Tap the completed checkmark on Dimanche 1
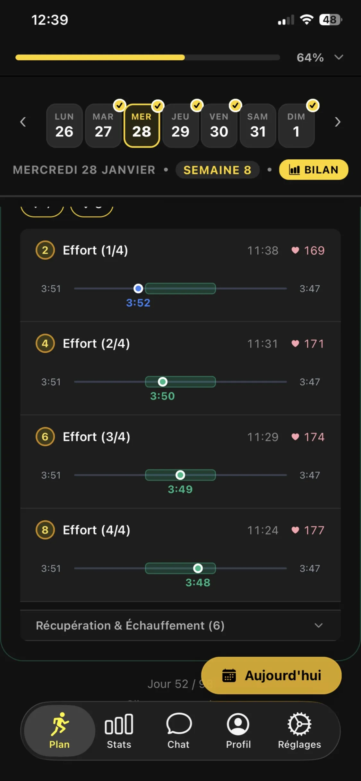This screenshot has height=781, width=361. [313, 105]
